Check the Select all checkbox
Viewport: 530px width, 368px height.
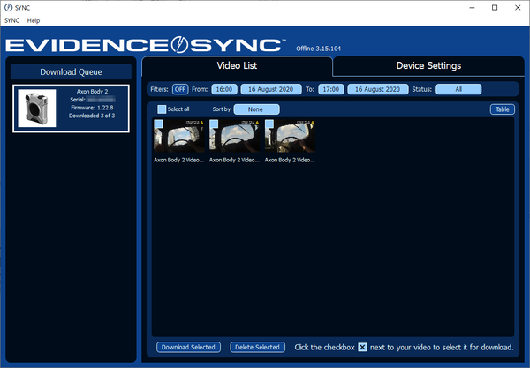tap(162, 109)
